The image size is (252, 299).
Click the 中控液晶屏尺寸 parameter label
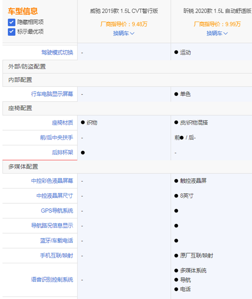(x=55, y=196)
